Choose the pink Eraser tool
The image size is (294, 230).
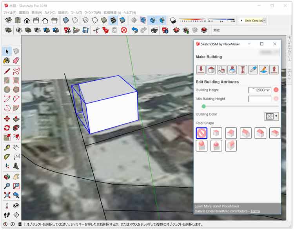[x=16, y=61]
